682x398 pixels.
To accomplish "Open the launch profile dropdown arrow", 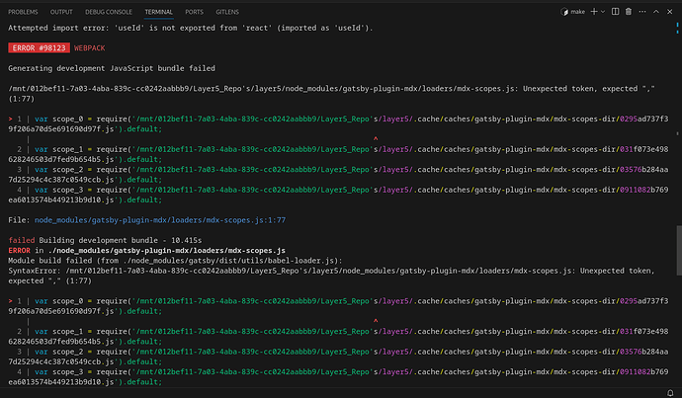I will tap(603, 12).
